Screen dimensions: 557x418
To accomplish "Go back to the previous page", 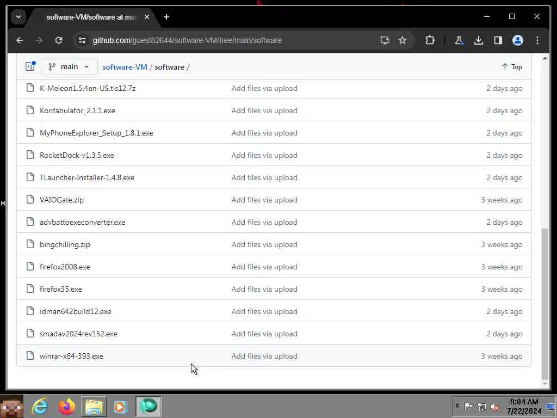I will click(20, 40).
